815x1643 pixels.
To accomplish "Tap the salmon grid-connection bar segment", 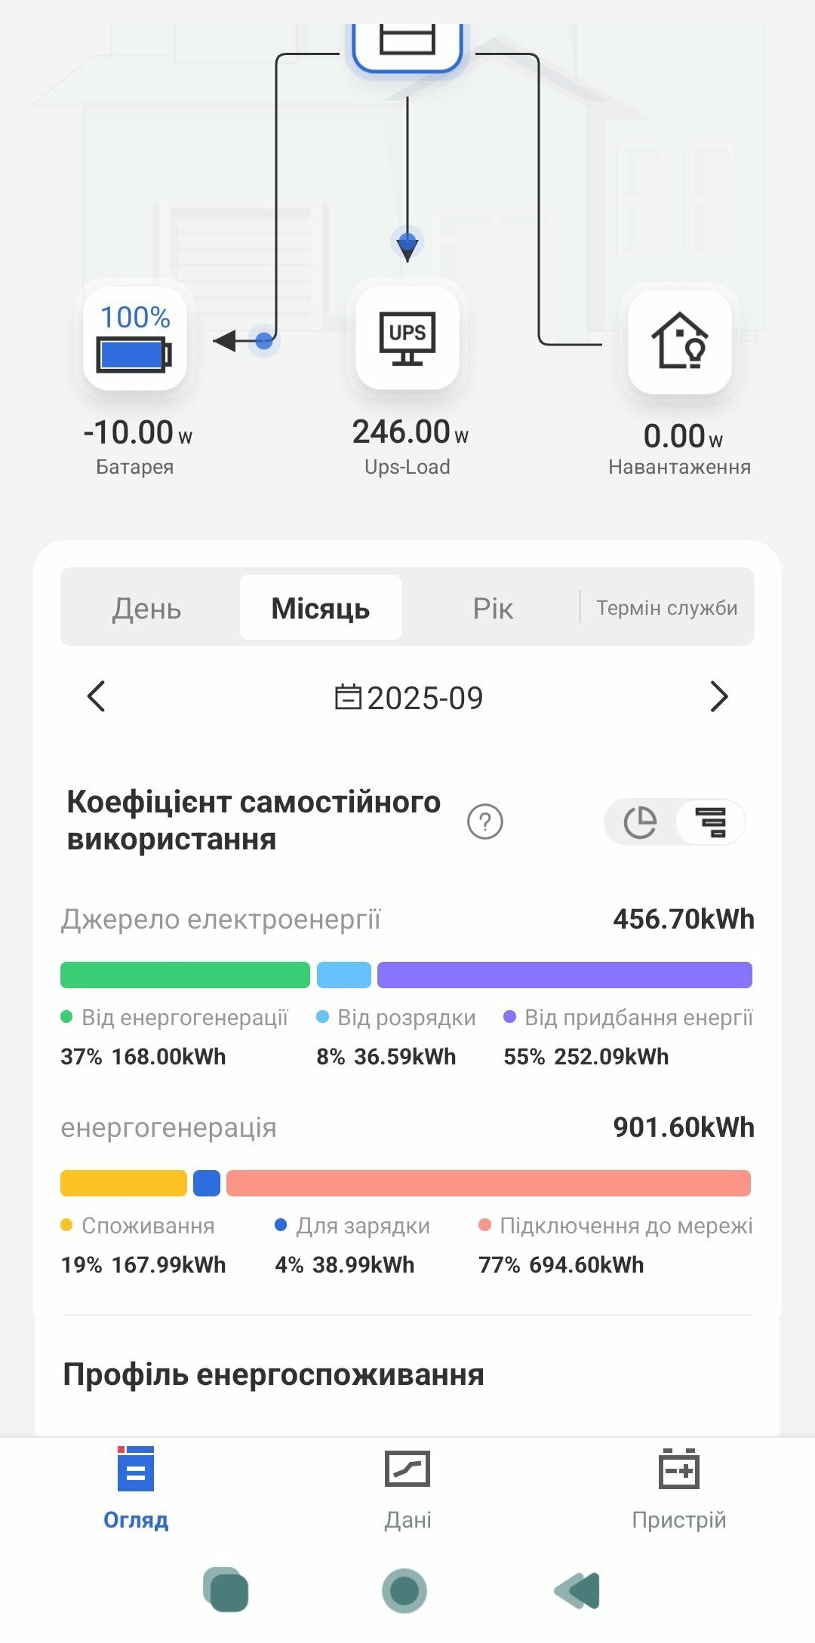I will click(488, 1183).
